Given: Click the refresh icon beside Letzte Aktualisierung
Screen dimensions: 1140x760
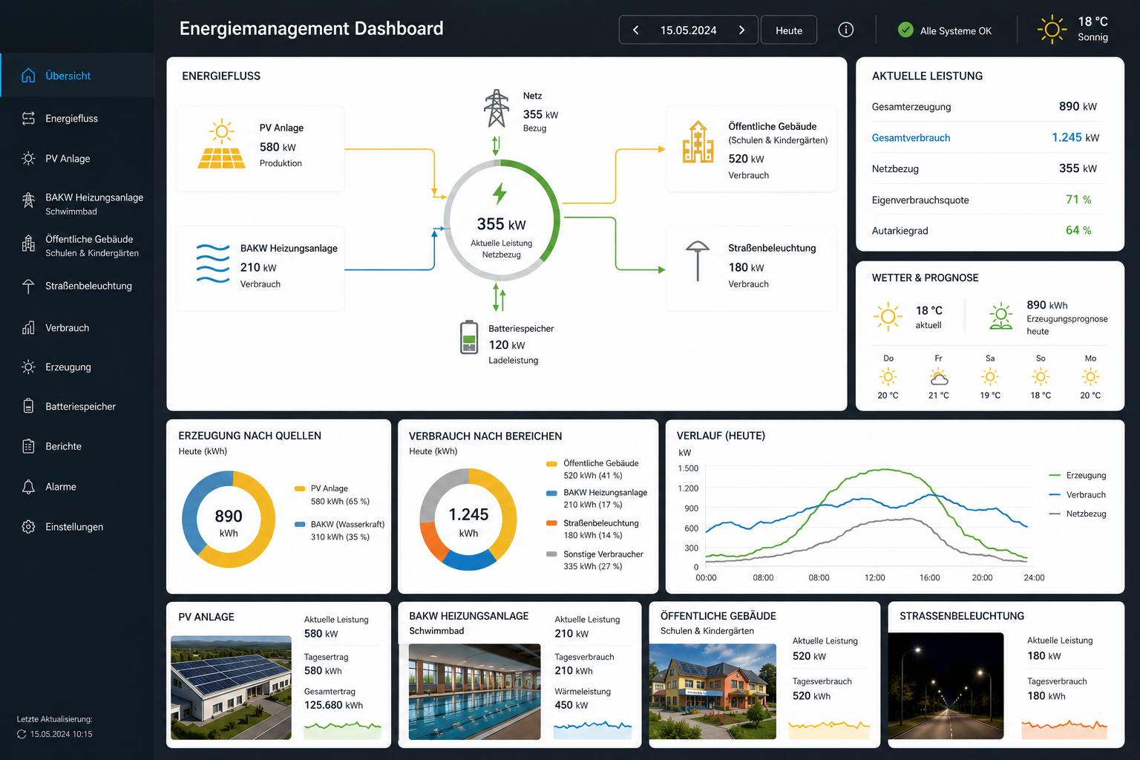Looking at the screenshot, I should [22, 734].
